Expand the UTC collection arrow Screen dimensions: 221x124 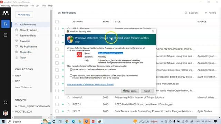(x=13, y=81)
